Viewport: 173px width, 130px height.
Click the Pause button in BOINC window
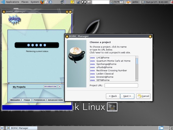pyautogui.click(x=27, y=100)
